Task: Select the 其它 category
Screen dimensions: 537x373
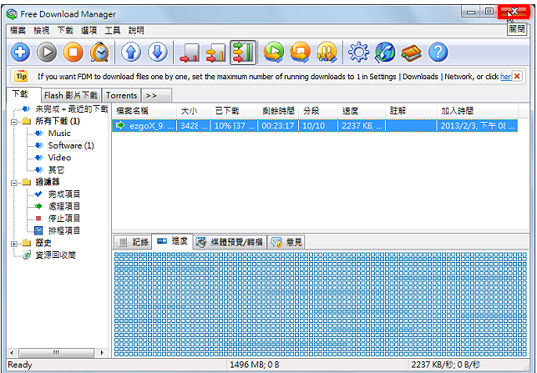Action: click(56, 169)
